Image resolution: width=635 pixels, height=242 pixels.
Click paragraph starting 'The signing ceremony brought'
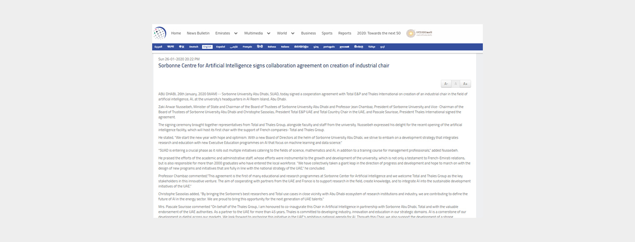point(310,127)
